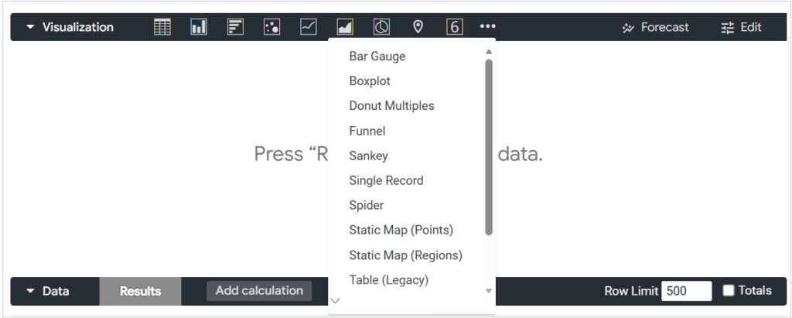Click the Area chart visualization icon
792x318 pixels.
point(345,27)
